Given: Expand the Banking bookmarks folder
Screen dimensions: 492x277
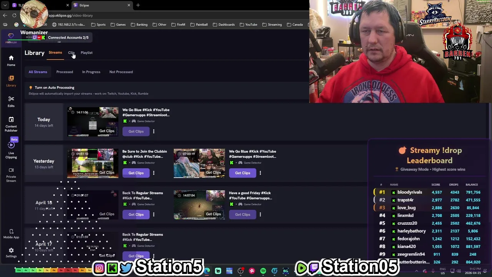Looking at the screenshot, I should click(139, 25).
